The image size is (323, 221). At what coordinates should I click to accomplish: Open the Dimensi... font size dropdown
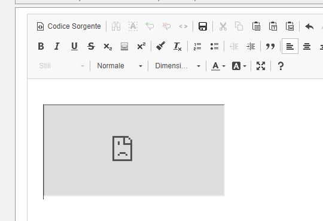coord(178,66)
